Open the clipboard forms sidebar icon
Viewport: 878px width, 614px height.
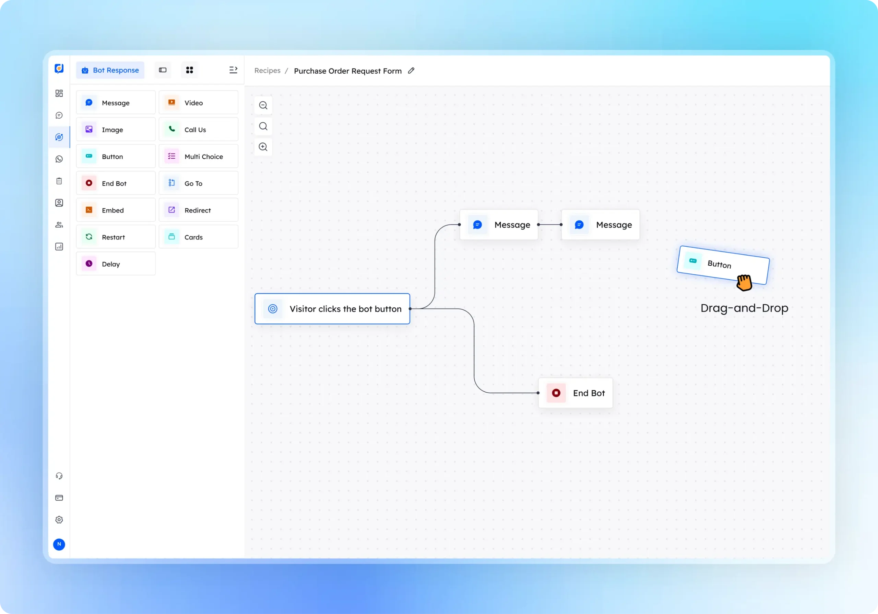[x=59, y=181]
